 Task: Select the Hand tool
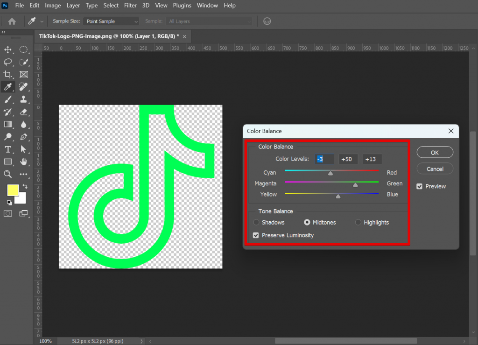23,162
